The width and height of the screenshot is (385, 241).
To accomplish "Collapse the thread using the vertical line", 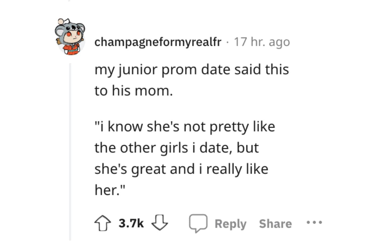I will (x=70, y=152).
